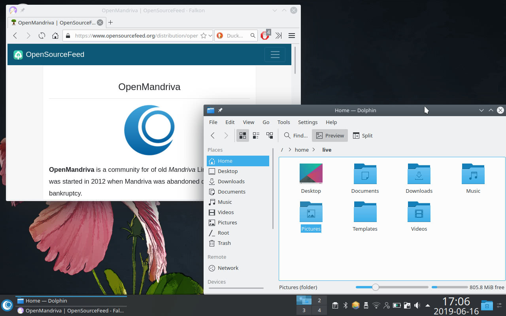Expand OpenSourceFeed site navigation menu
Image resolution: width=506 pixels, height=316 pixels.
click(x=275, y=55)
